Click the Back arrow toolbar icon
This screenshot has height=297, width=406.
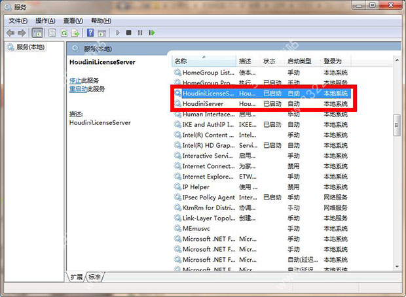10,33
